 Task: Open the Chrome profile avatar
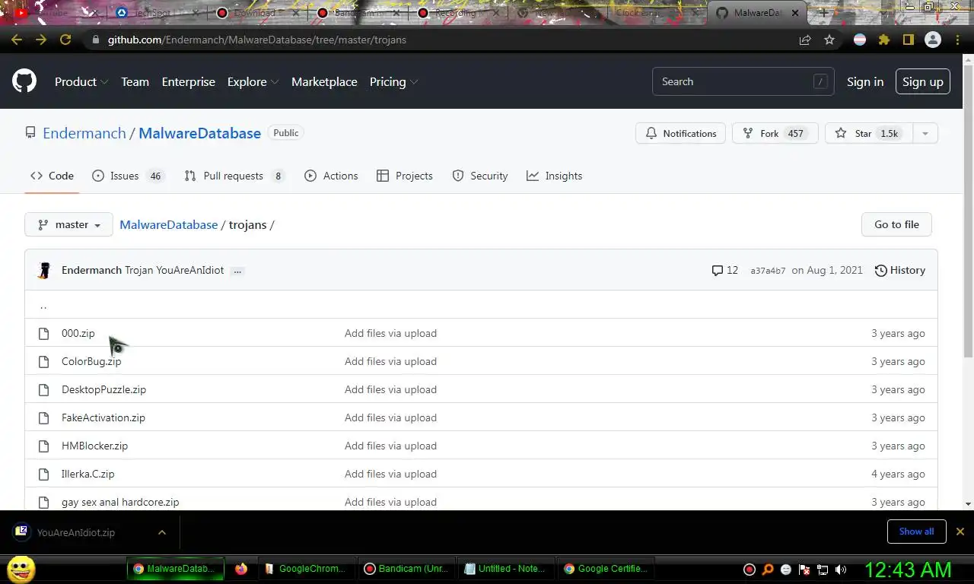coord(933,40)
